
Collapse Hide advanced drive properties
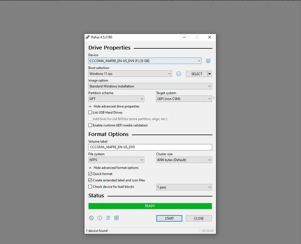(x=114, y=106)
